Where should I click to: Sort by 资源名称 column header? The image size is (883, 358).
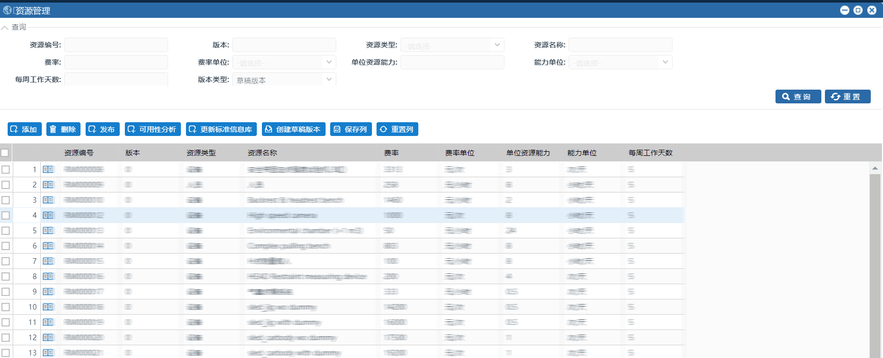coord(262,153)
